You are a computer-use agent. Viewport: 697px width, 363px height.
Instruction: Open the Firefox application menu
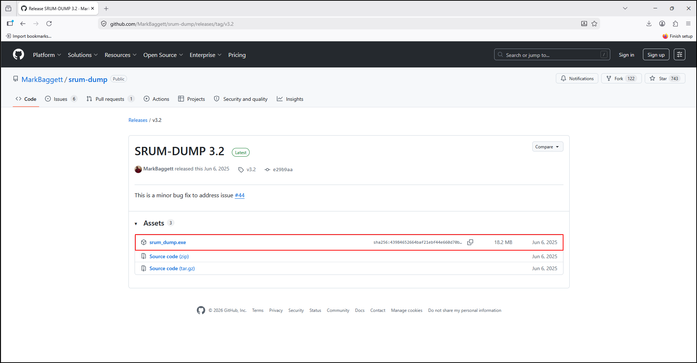(x=688, y=24)
